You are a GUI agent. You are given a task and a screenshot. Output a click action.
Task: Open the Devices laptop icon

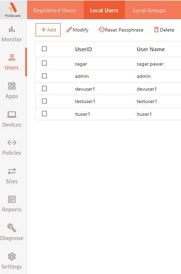(x=12, y=115)
